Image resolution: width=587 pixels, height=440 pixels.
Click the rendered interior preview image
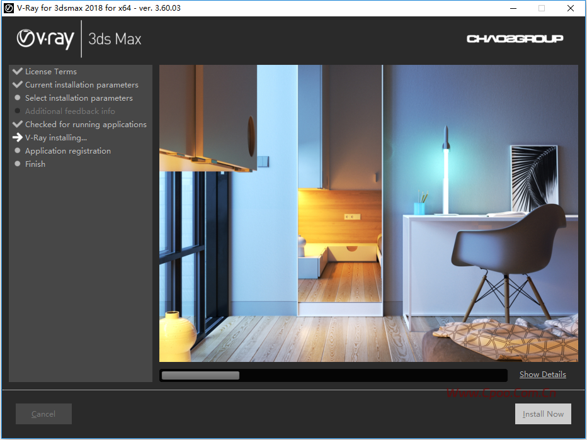coord(368,213)
